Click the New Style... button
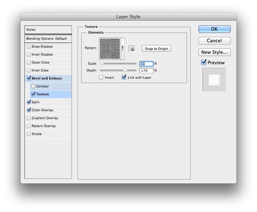The height and width of the screenshot is (212, 257). (214, 52)
